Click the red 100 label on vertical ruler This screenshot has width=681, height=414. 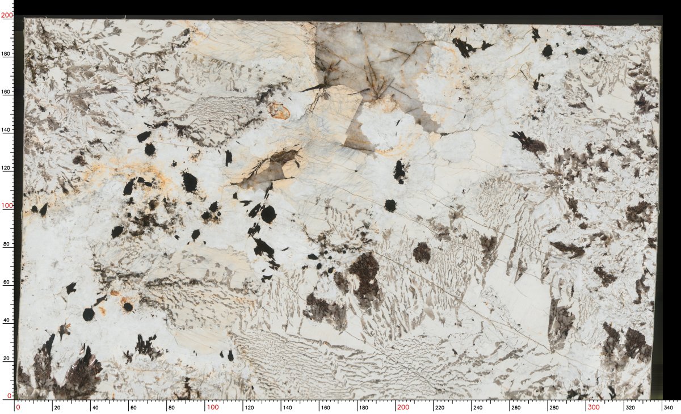coord(7,206)
